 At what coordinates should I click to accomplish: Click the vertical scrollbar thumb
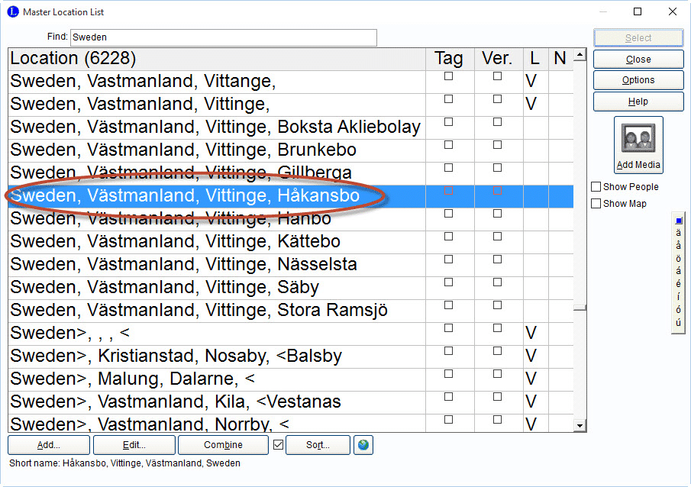coord(580,308)
